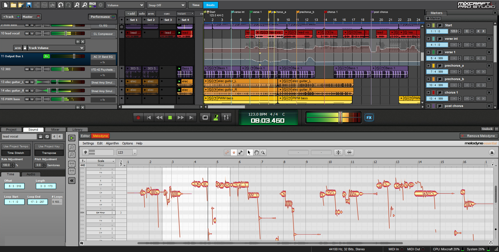This screenshot has width=499, height=252.
Task: Open the Volume automation dropdown
Action: 125,5
